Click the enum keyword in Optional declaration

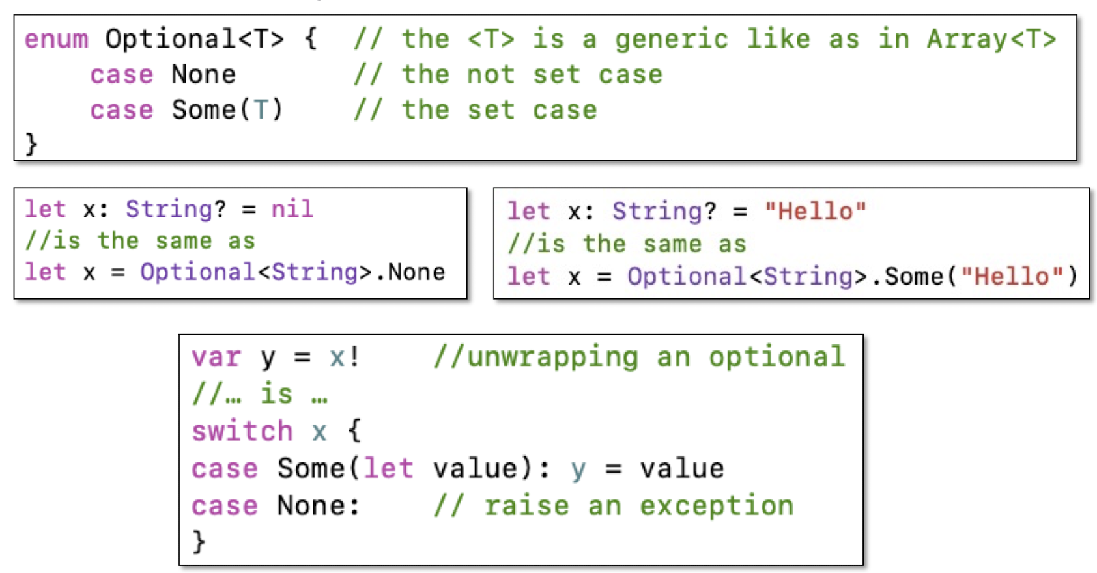(56, 39)
